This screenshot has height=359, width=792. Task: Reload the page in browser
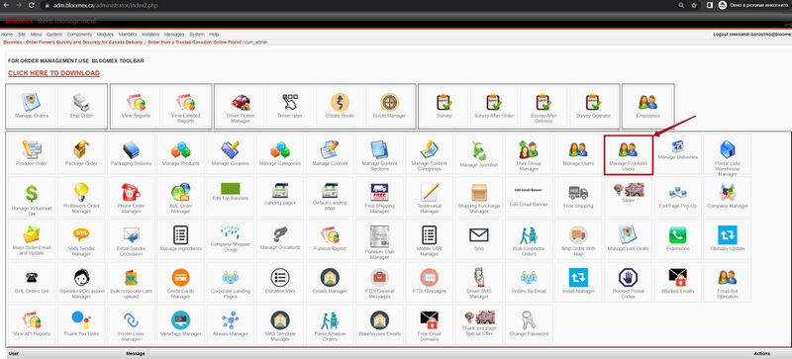(x=32, y=5)
